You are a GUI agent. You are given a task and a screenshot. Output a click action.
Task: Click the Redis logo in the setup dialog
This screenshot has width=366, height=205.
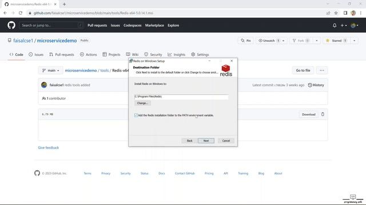(226, 71)
